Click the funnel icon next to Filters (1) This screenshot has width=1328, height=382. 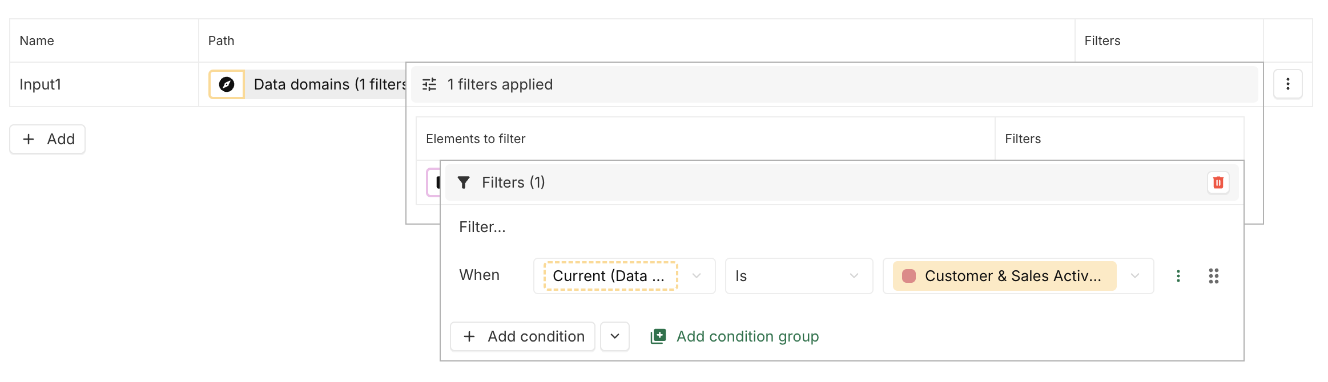[x=464, y=182]
